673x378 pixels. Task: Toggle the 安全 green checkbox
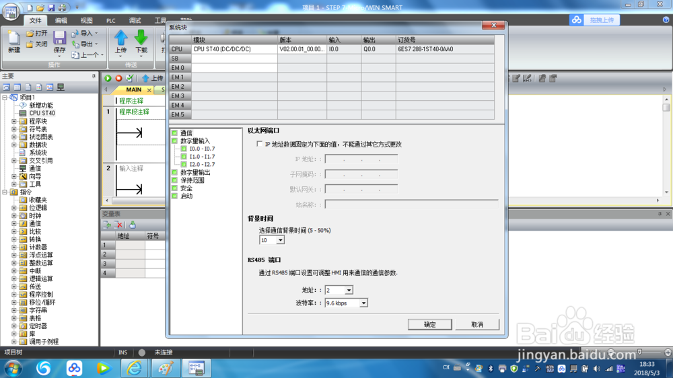coord(174,188)
